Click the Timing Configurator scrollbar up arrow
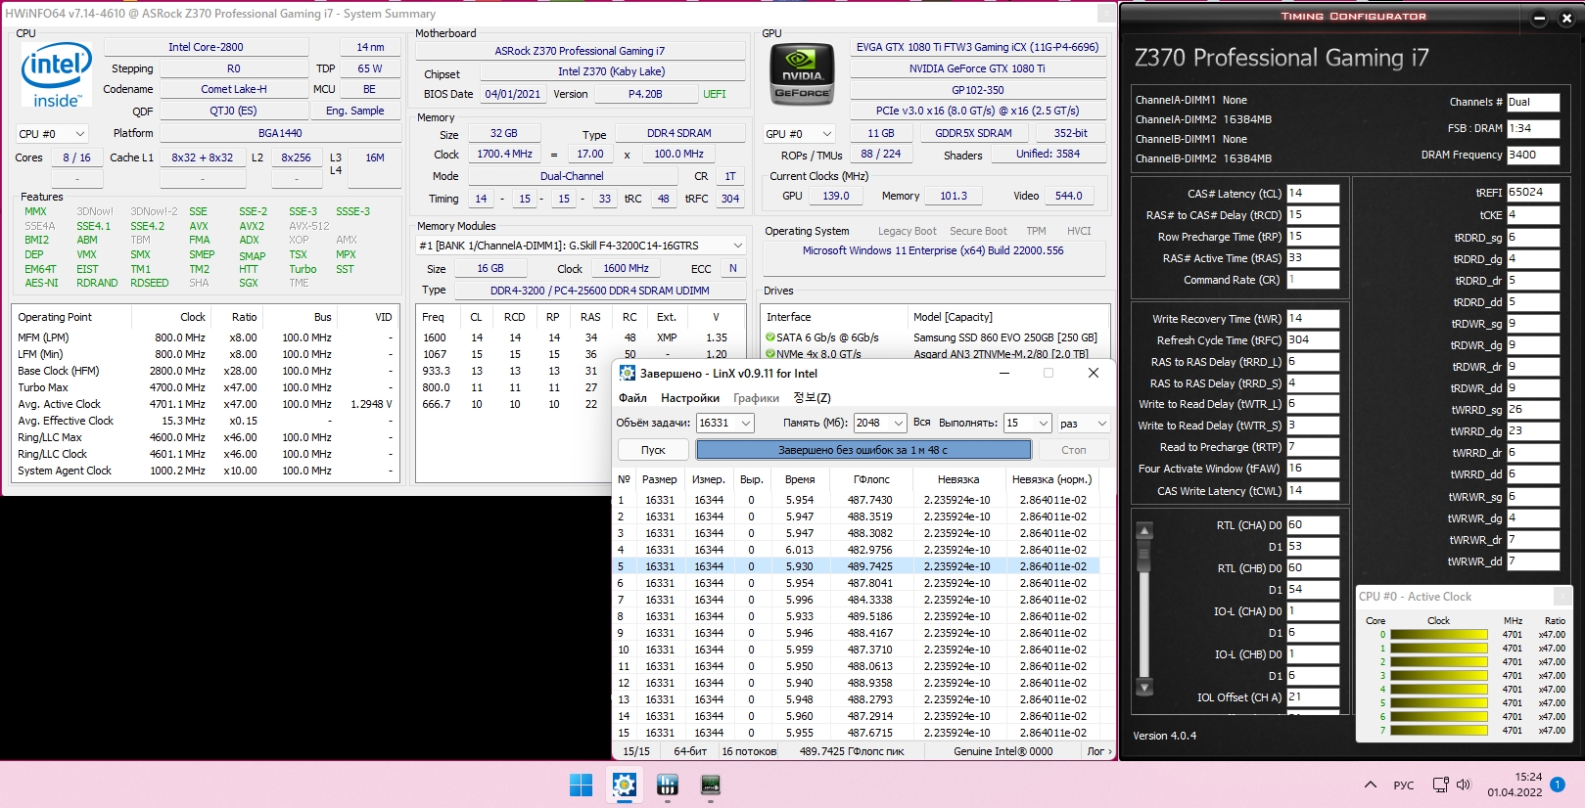 coord(1143,531)
